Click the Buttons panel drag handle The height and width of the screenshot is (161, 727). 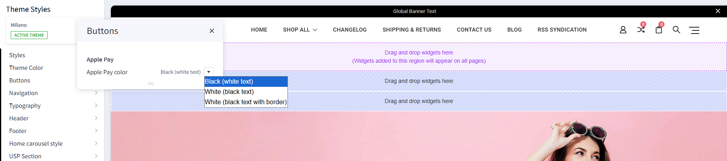coord(151,84)
